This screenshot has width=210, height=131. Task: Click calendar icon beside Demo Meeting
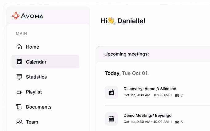click(111, 119)
